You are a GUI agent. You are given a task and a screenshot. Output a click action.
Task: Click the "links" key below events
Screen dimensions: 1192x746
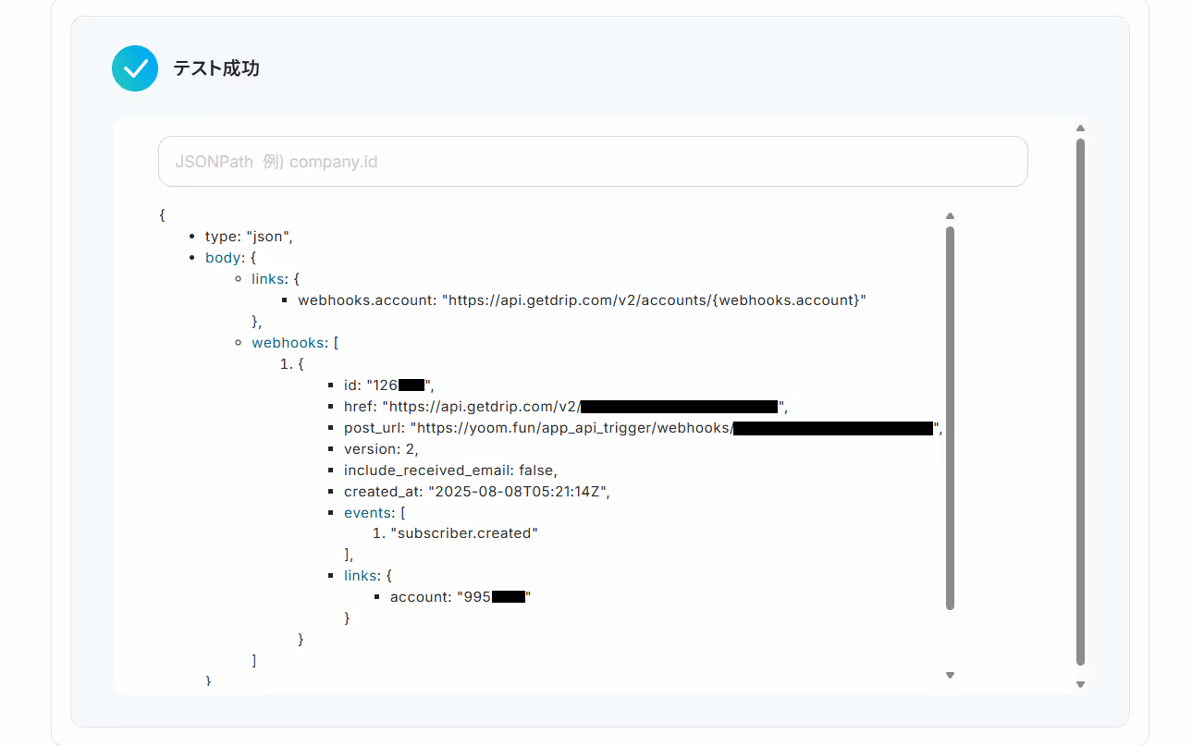tap(361, 576)
